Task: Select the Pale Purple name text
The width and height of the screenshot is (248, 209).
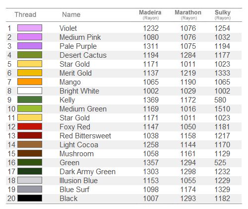Action: click(78, 46)
